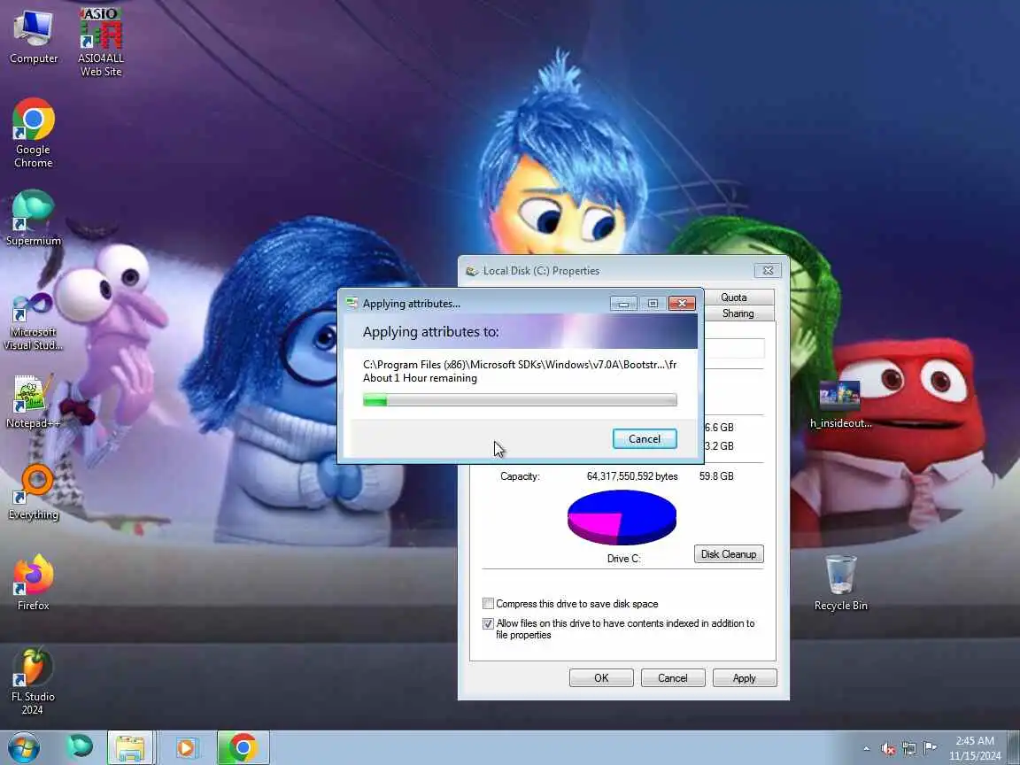Screen dimensions: 1020x765
Task: Click the 'About 1 Hour remaining' text
Action: point(420,378)
